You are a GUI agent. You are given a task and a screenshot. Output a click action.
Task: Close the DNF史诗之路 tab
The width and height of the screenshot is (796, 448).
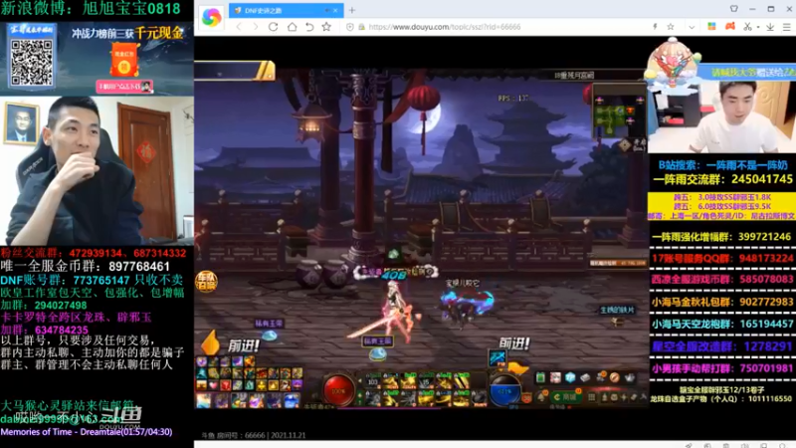[x=335, y=10]
